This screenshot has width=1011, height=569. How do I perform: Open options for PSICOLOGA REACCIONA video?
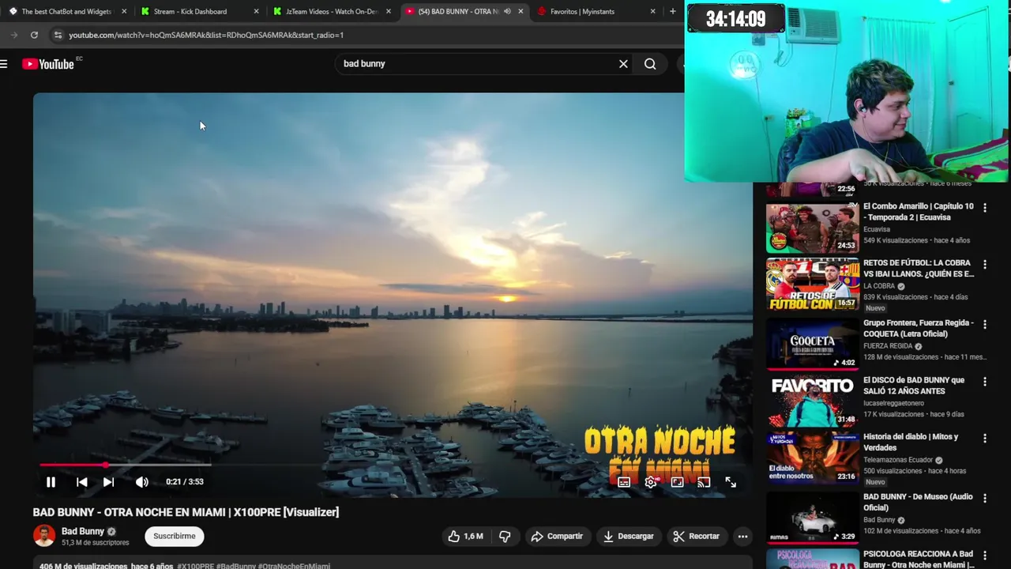(984, 556)
